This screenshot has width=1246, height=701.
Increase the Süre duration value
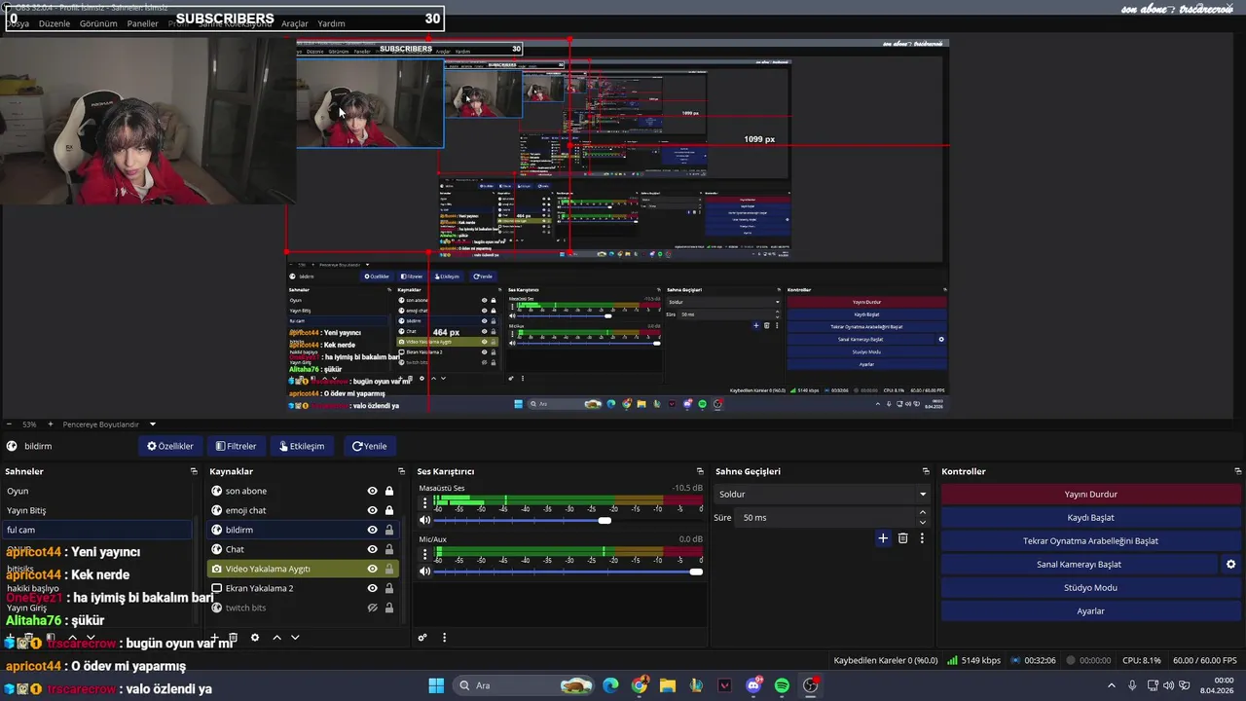click(924, 514)
